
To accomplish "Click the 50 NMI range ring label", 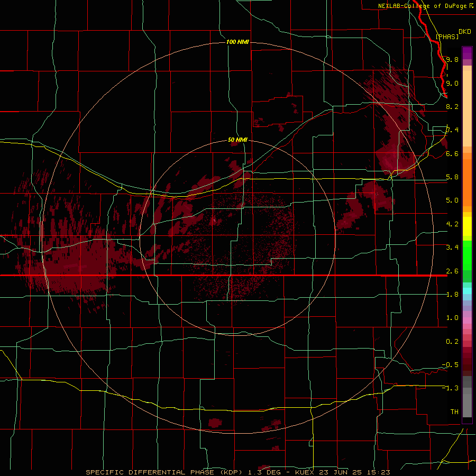I will [x=237, y=140].
